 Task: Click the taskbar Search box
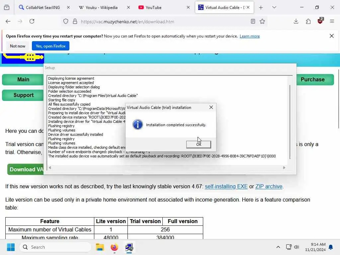click(55, 247)
